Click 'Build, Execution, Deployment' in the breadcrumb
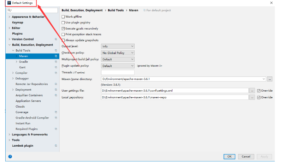The height and width of the screenshot is (165, 290). pyautogui.click(x=82, y=10)
